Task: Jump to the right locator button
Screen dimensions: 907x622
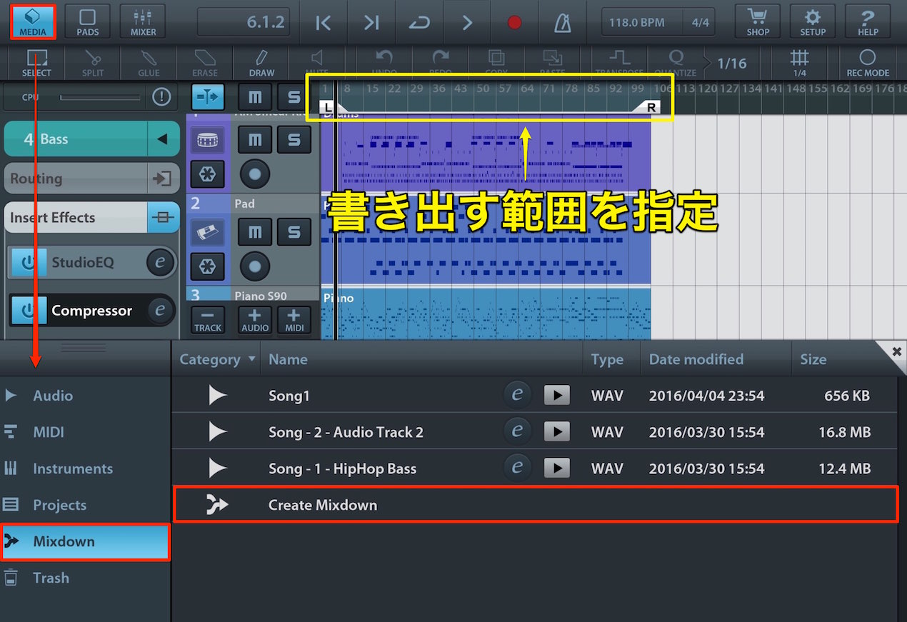Action: pyautogui.click(x=371, y=22)
